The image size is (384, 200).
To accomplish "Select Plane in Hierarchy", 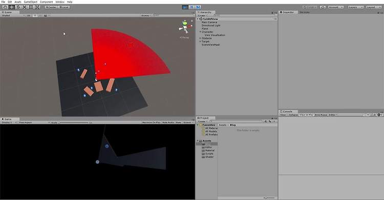I will [x=205, y=29].
